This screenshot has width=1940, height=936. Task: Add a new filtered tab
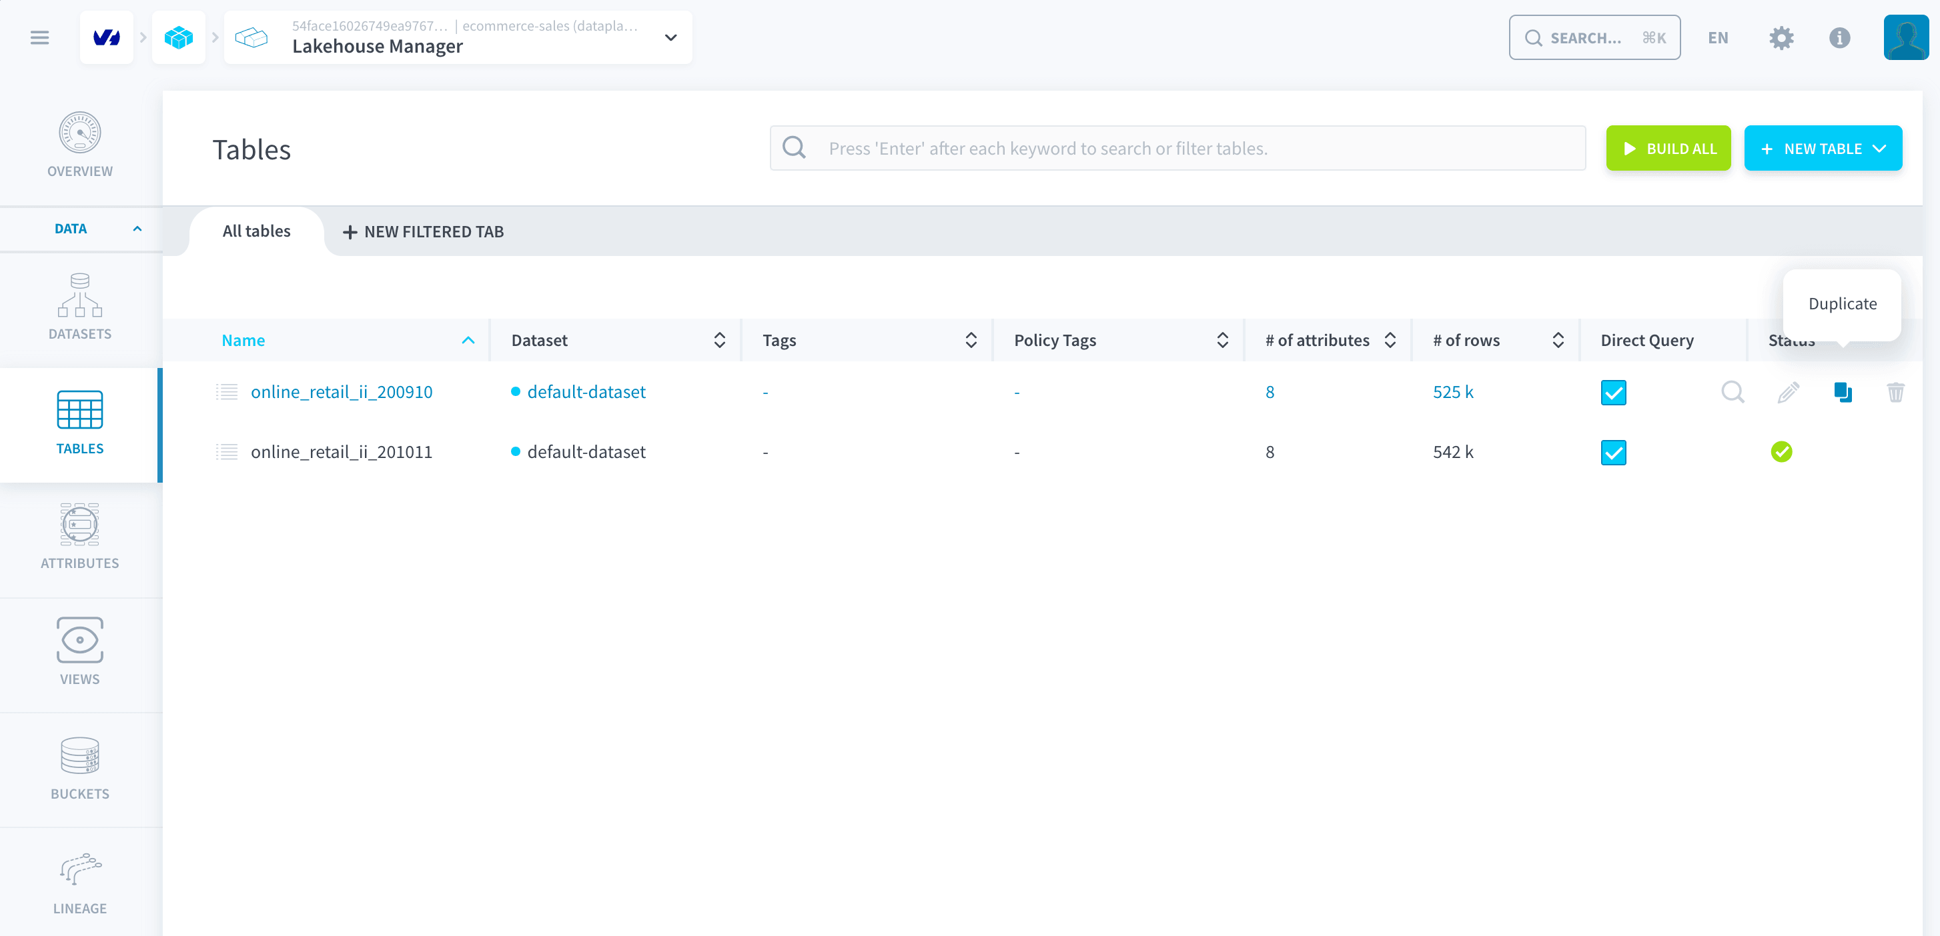(422, 232)
